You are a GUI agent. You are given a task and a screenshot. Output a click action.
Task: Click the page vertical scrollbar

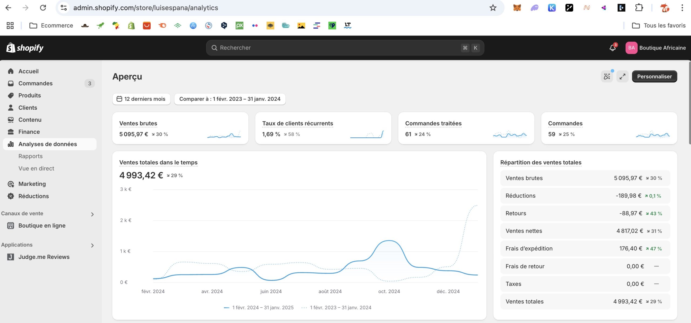(689, 102)
